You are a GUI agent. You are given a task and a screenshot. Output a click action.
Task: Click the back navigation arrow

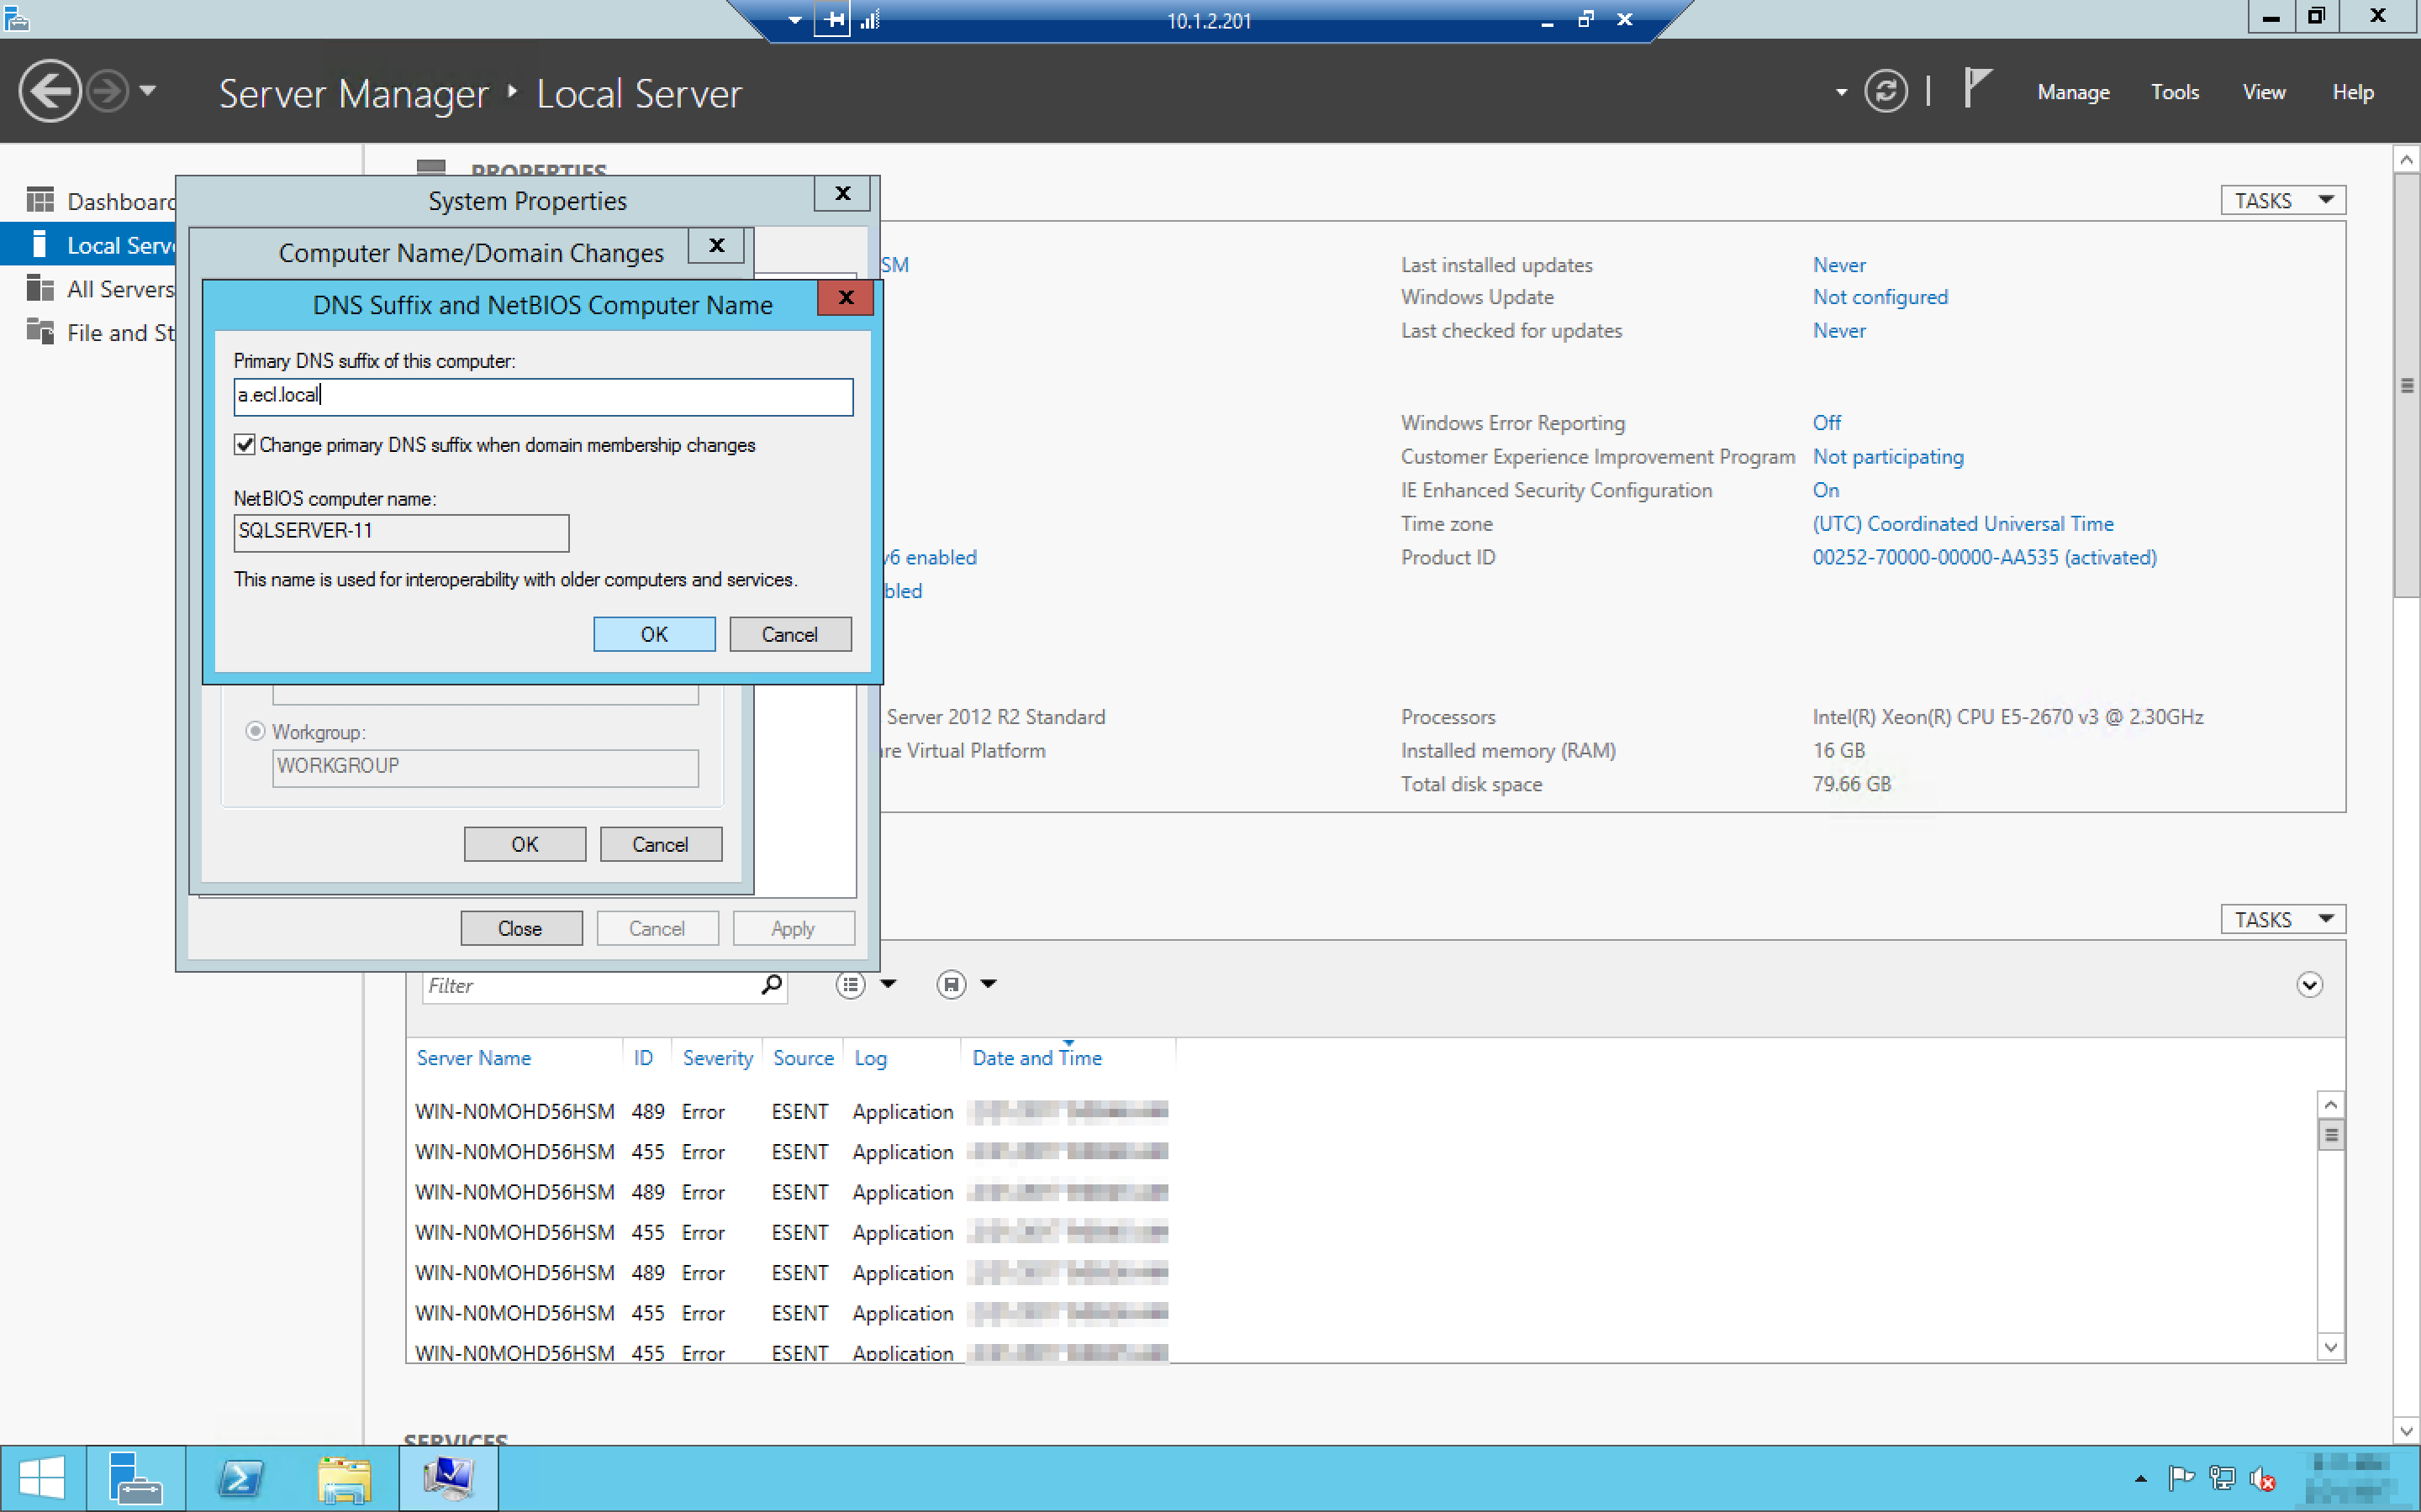click(49, 92)
